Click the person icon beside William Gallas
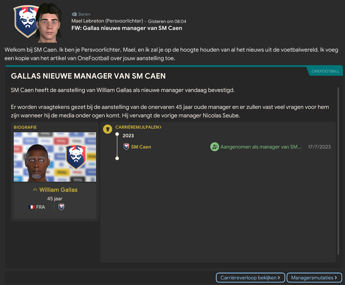 (x=35, y=190)
